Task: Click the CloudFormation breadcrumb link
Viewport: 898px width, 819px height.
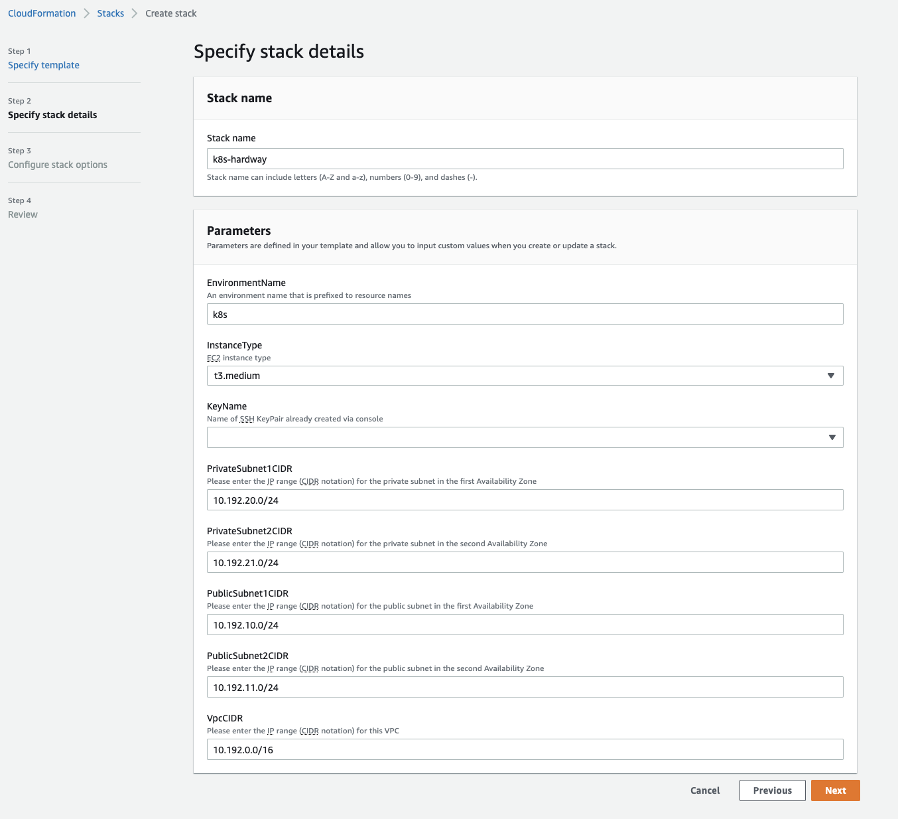Action: [x=42, y=13]
